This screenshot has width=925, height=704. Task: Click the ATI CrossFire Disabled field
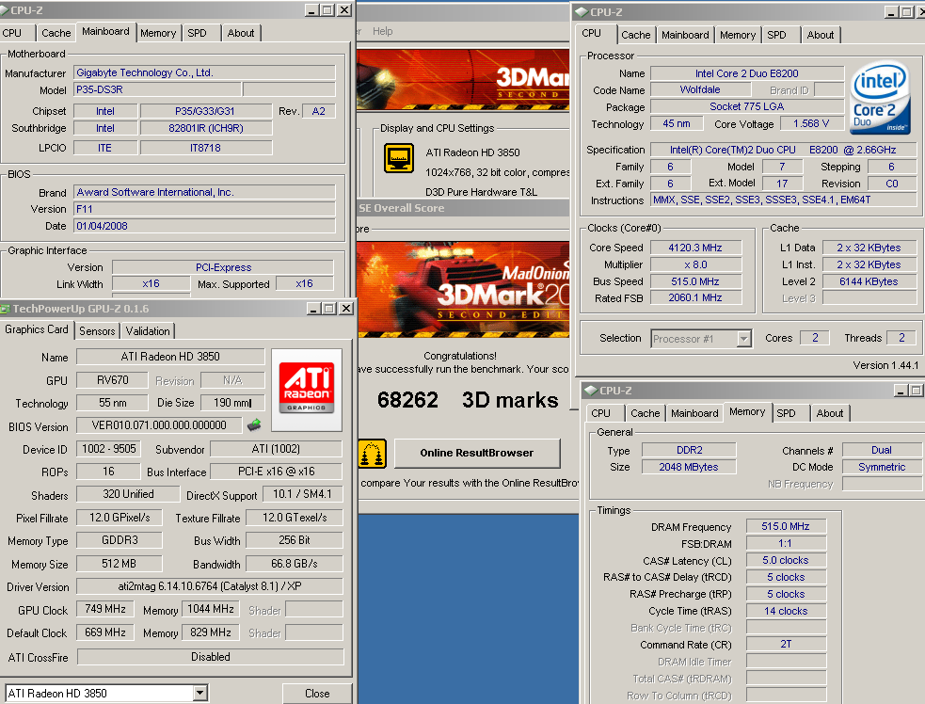[x=211, y=657]
